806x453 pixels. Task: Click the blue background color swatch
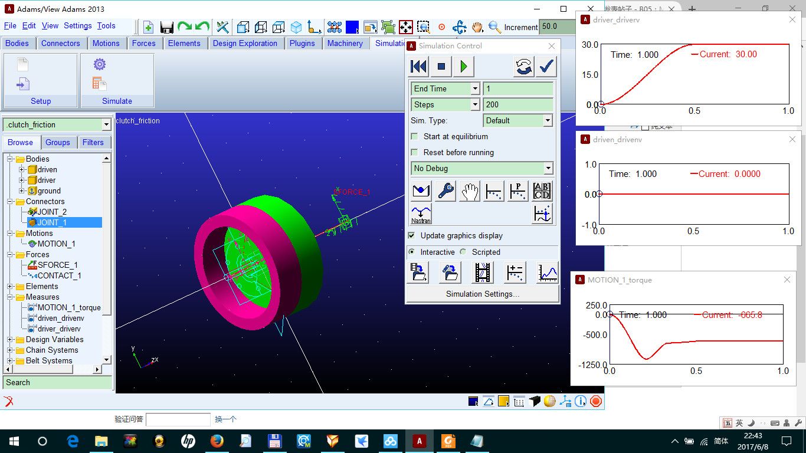(x=352, y=27)
